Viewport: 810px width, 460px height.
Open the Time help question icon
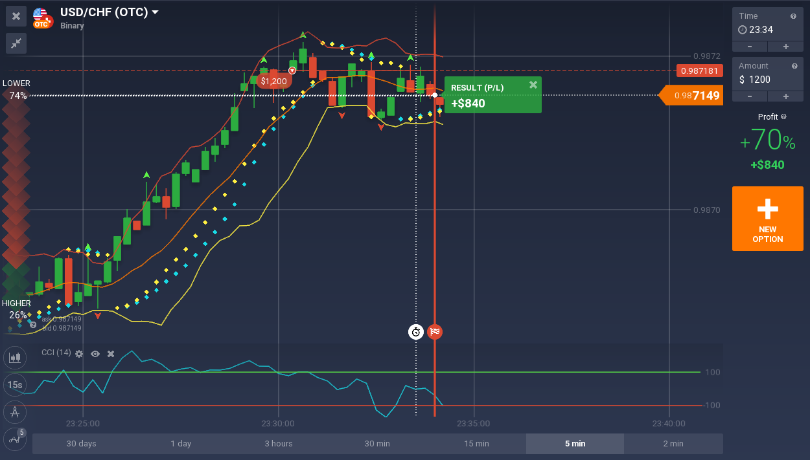pos(793,16)
